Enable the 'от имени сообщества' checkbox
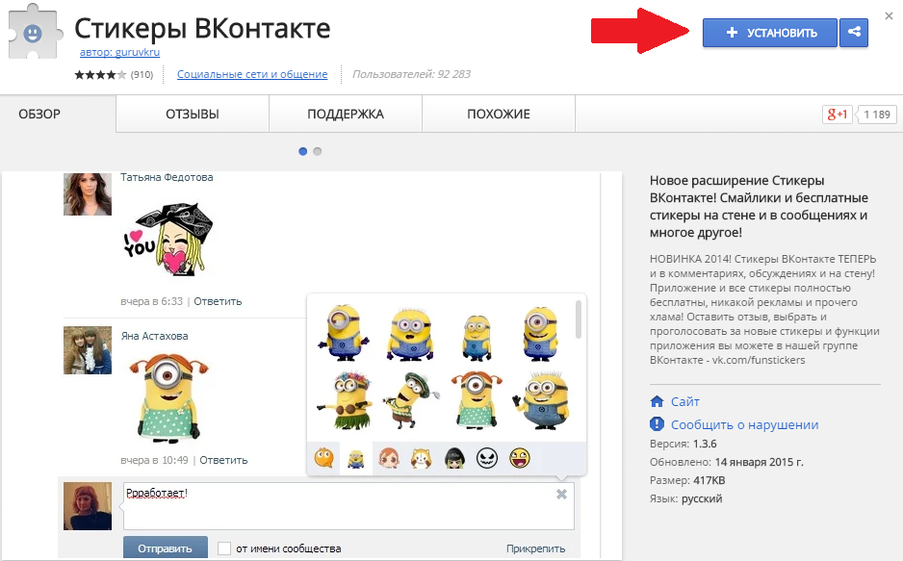Viewport: 903px width, 561px height. pos(224,548)
